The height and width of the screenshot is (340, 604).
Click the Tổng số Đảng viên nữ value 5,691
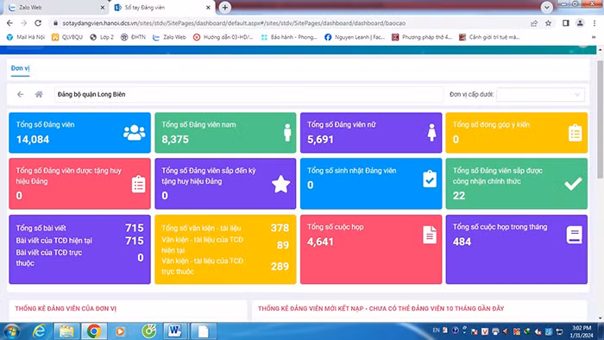(320, 140)
